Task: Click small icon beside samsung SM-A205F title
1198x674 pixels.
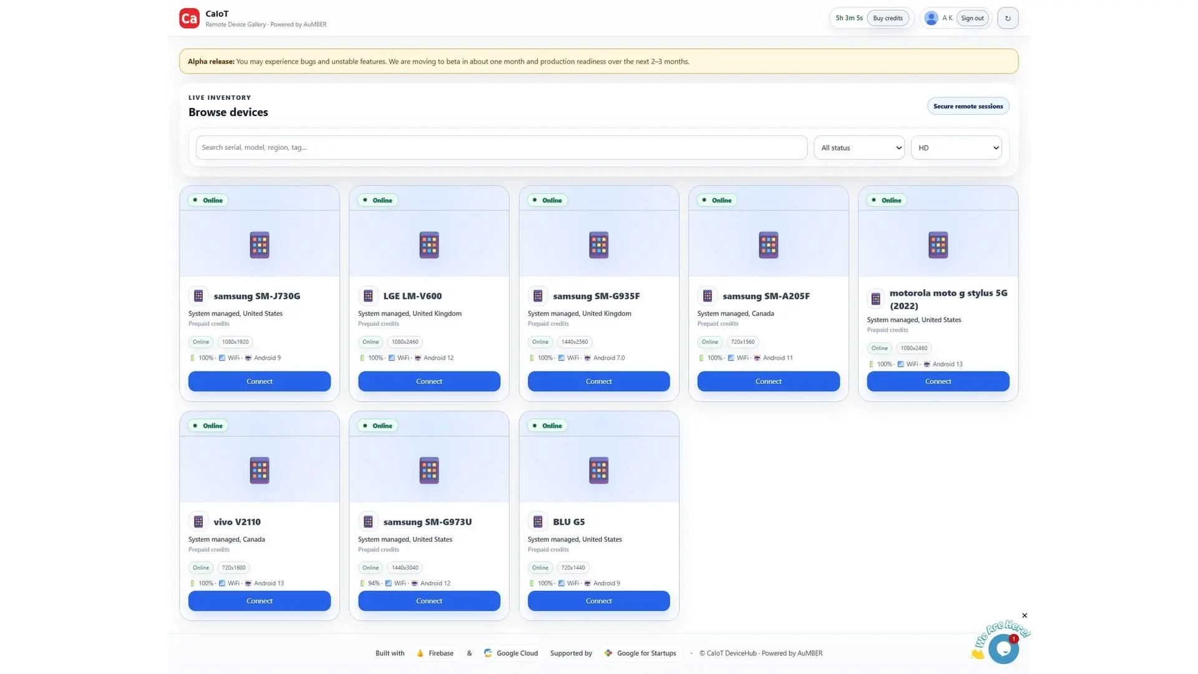Action: 708,296
